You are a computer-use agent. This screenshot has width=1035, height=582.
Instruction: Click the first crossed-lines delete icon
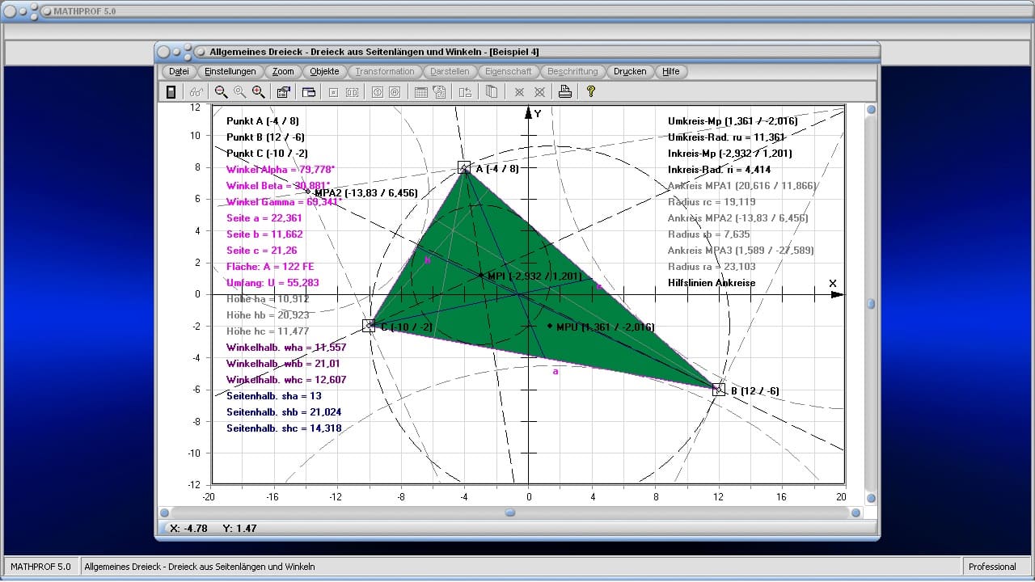coord(520,92)
